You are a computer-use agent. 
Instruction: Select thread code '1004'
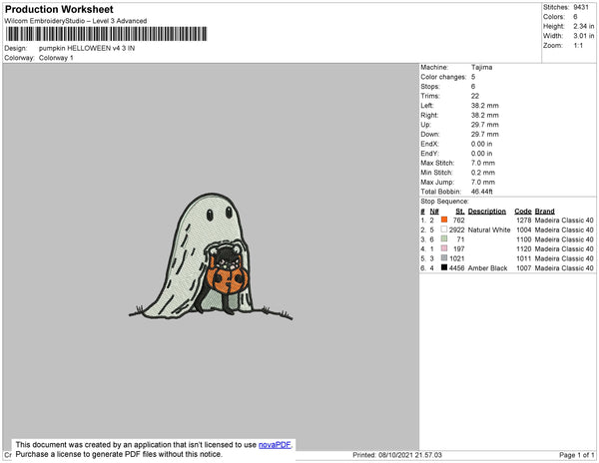click(x=524, y=230)
